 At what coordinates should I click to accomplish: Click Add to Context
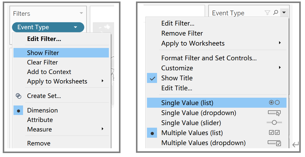(49, 72)
